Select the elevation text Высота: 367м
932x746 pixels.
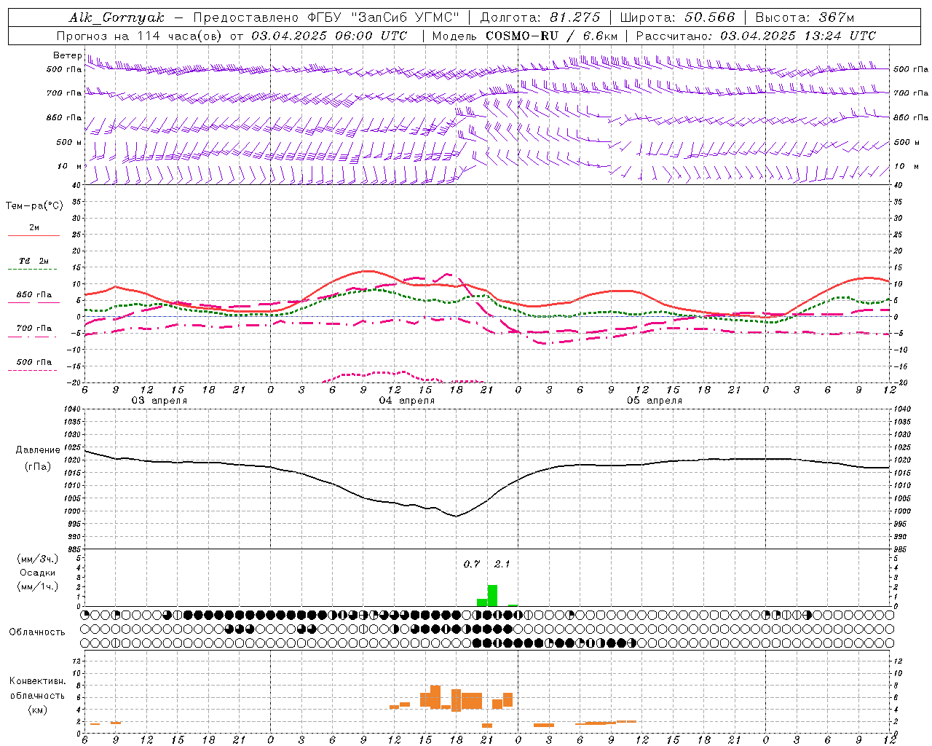tap(805, 17)
